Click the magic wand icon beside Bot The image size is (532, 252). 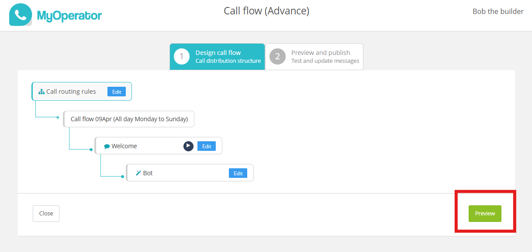click(x=138, y=173)
